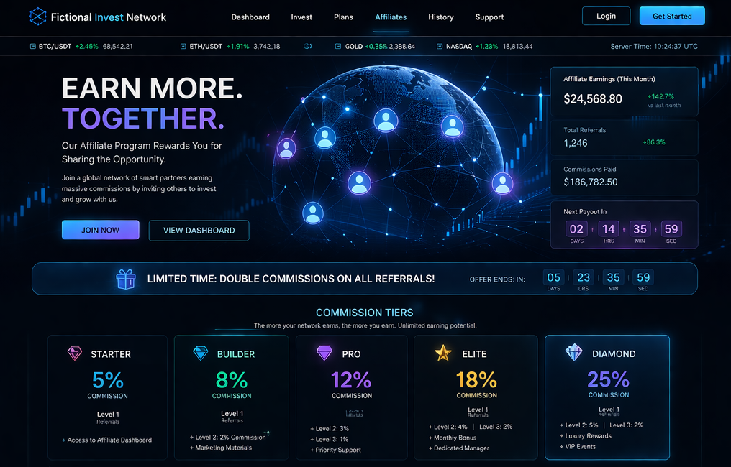Click the Fictional Invest Network logo icon

pos(37,16)
